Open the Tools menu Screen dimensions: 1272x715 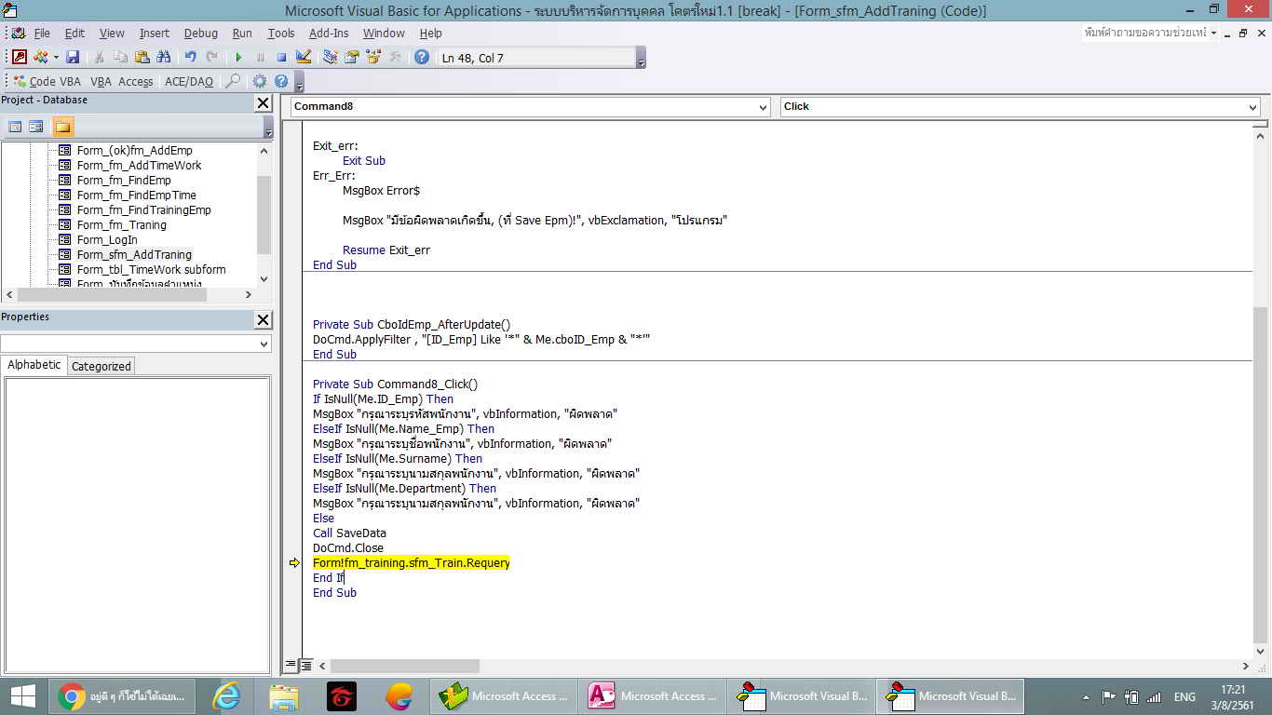pos(281,34)
